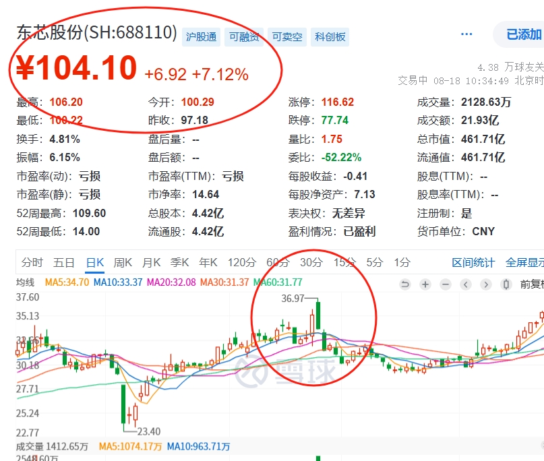Click the 委比 value -52.22%

click(x=341, y=158)
